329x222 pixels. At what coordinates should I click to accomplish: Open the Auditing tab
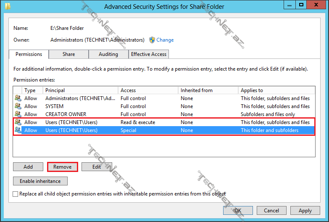108,54
